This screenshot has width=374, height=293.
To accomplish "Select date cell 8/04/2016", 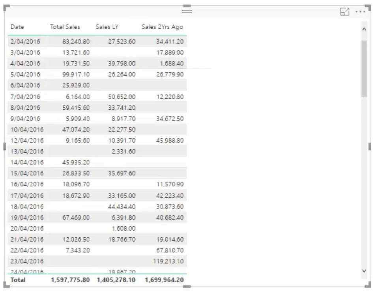I will click(25, 108).
